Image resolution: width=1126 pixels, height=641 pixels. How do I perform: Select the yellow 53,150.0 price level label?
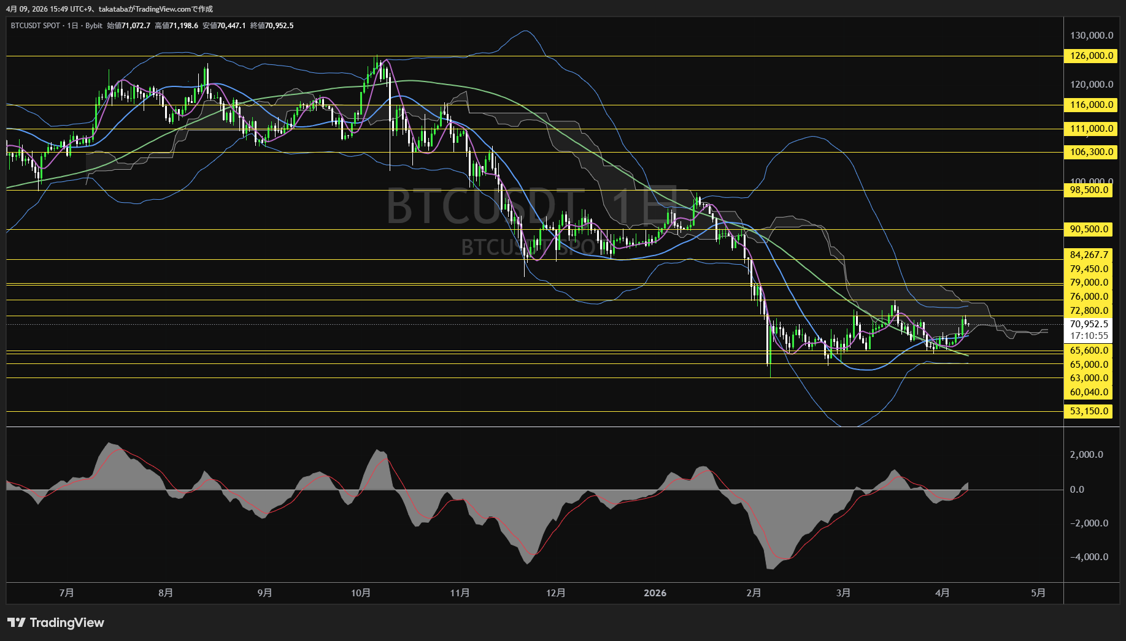1088,411
